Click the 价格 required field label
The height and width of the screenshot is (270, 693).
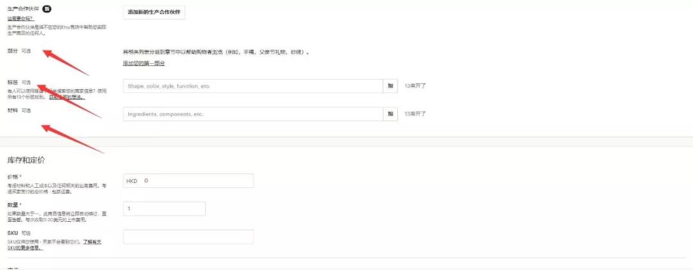14,177
